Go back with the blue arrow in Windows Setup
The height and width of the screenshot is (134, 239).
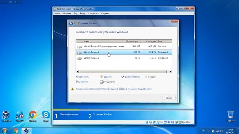pos(71,23)
